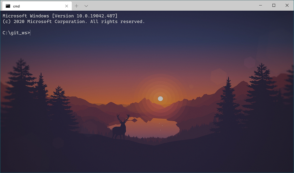This screenshot has height=173, width=294.
Task: Select the cmd tab
Action: click(x=37, y=6)
